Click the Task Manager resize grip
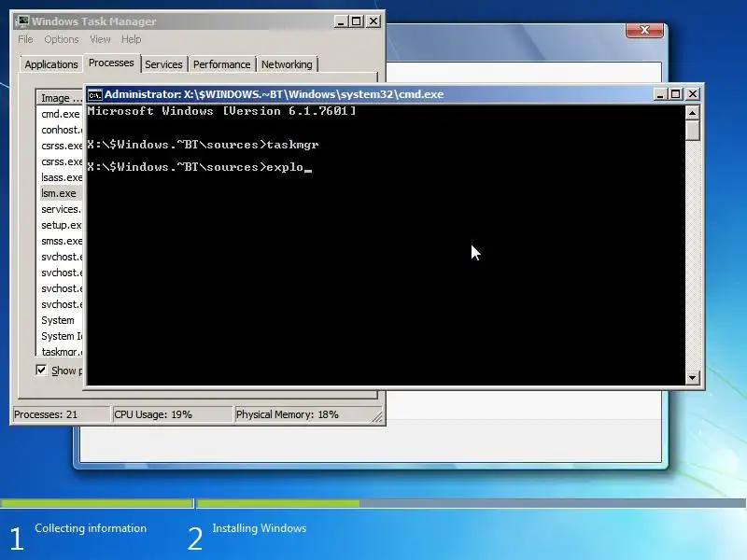The width and height of the screenshot is (747, 560). [x=377, y=416]
